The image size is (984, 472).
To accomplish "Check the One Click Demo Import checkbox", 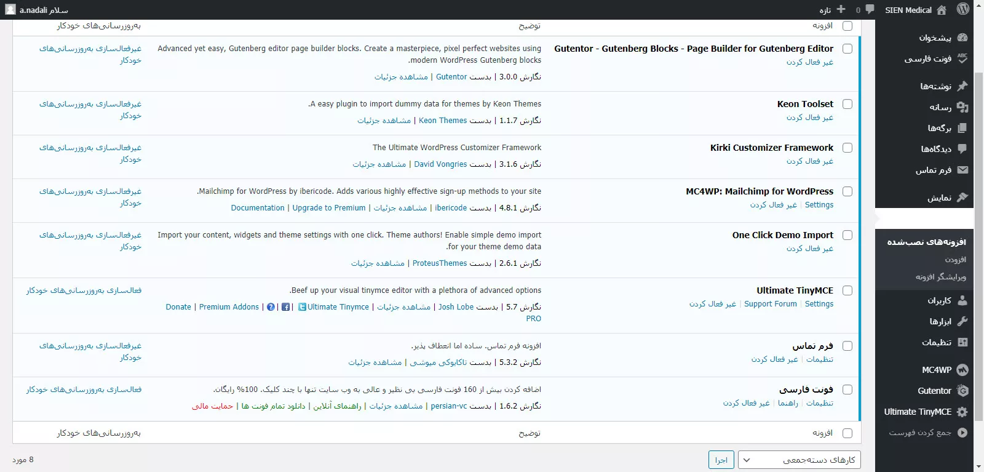I will coord(847,235).
